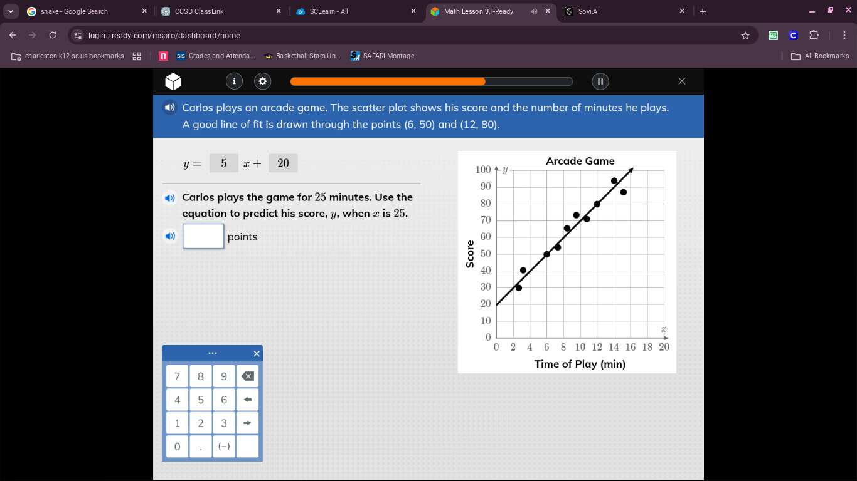
Task: Pause the i-Ready lesson playback
Action: tap(600, 81)
